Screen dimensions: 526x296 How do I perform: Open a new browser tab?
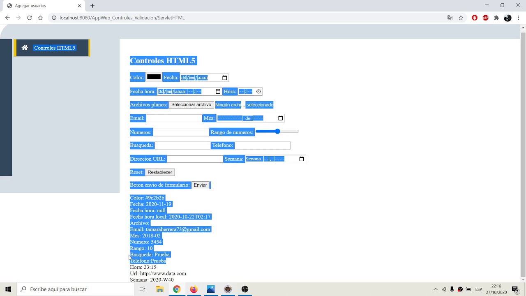[92, 6]
